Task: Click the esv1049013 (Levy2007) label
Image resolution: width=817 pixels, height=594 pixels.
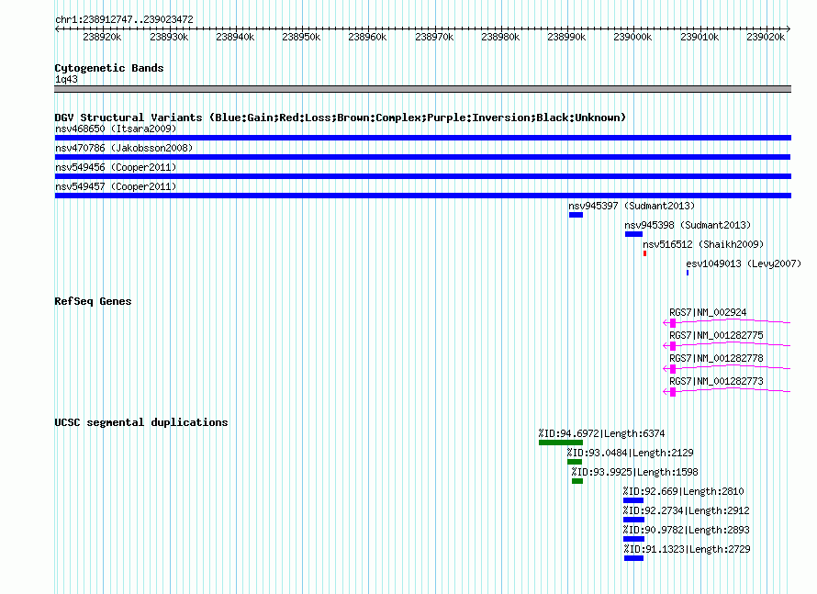Action: pyautogui.click(x=744, y=263)
